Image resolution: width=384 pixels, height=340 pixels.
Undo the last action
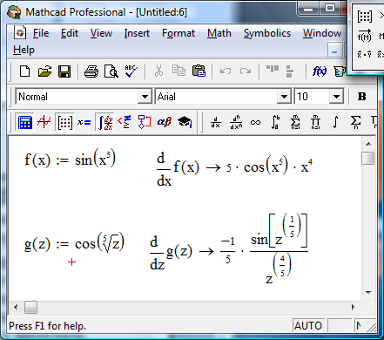(x=226, y=71)
